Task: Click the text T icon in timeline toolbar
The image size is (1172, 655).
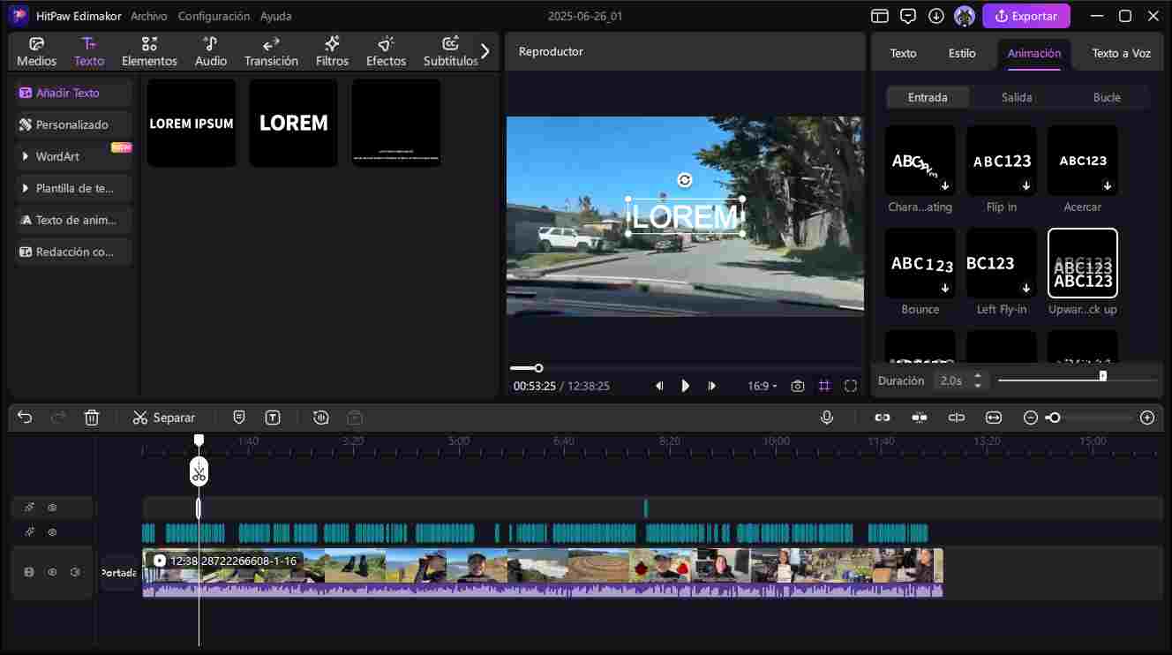Action: click(273, 418)
